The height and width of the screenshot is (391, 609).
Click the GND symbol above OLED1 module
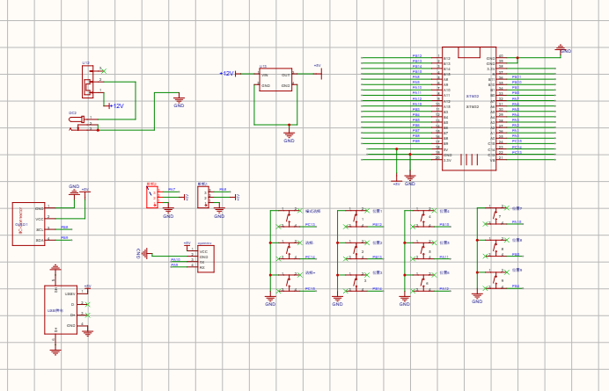(x=74, y=190)
